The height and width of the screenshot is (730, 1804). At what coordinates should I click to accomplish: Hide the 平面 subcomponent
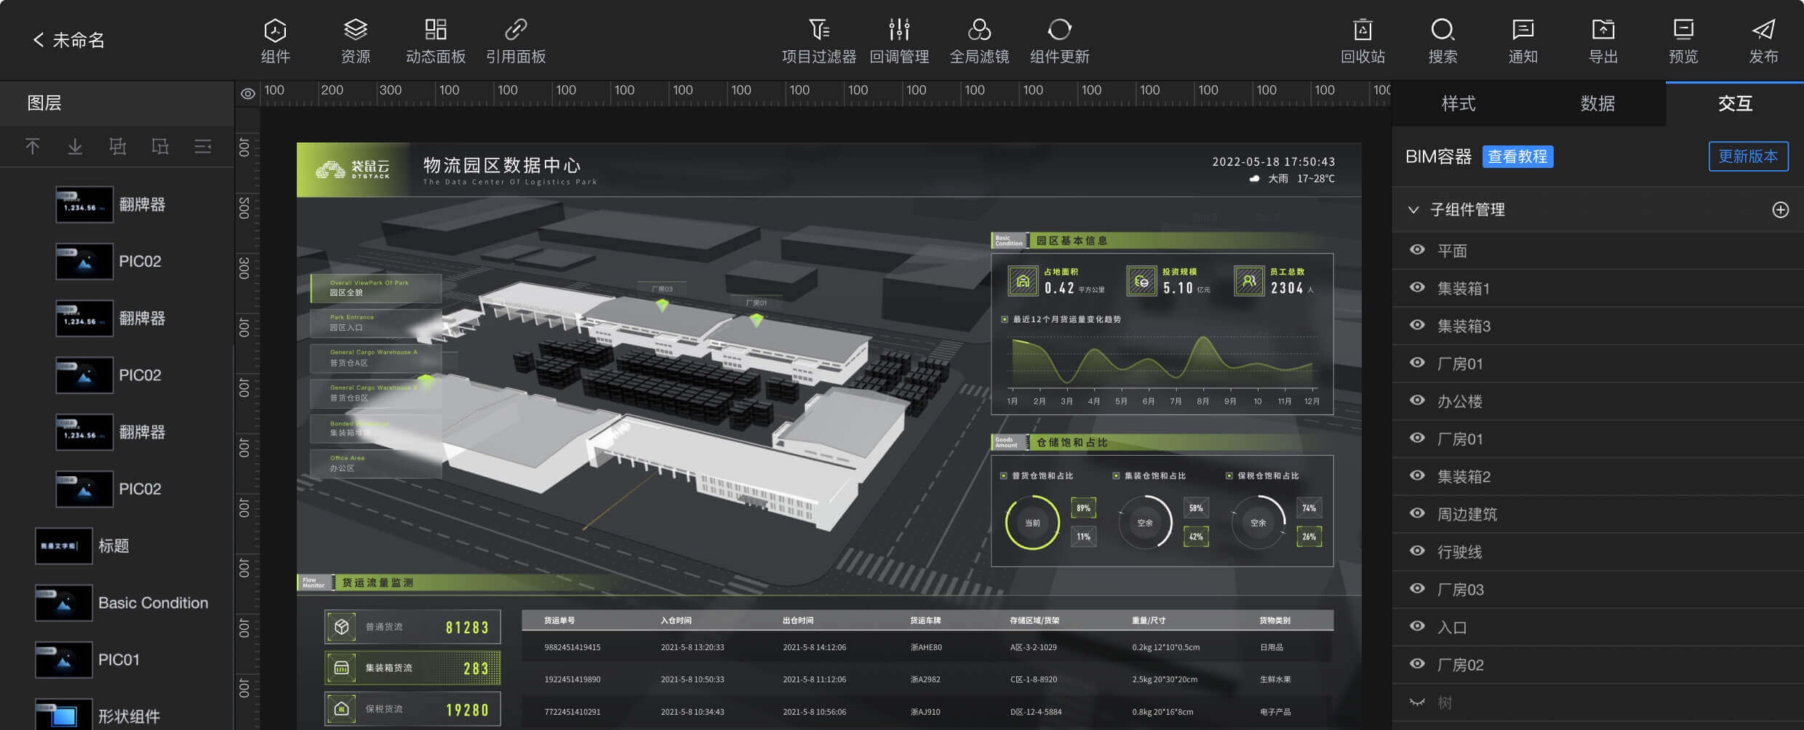[1417, 249]
